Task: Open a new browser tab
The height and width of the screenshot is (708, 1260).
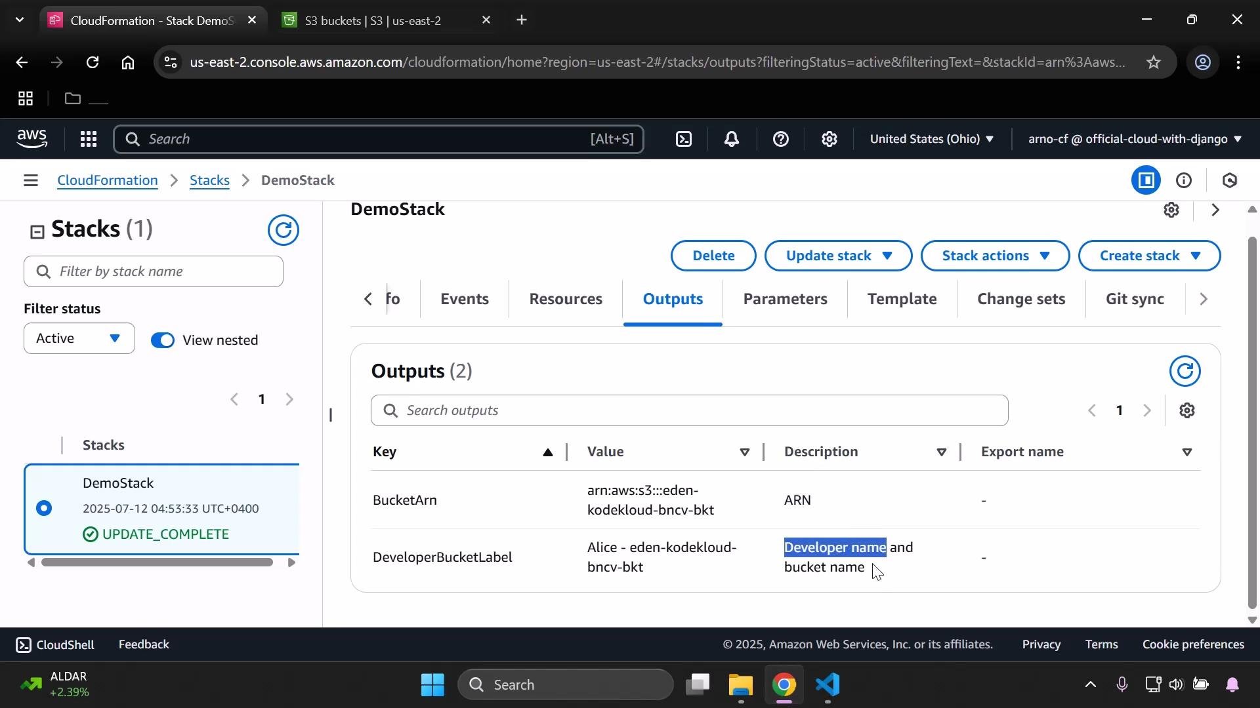Action: point(522,20)
